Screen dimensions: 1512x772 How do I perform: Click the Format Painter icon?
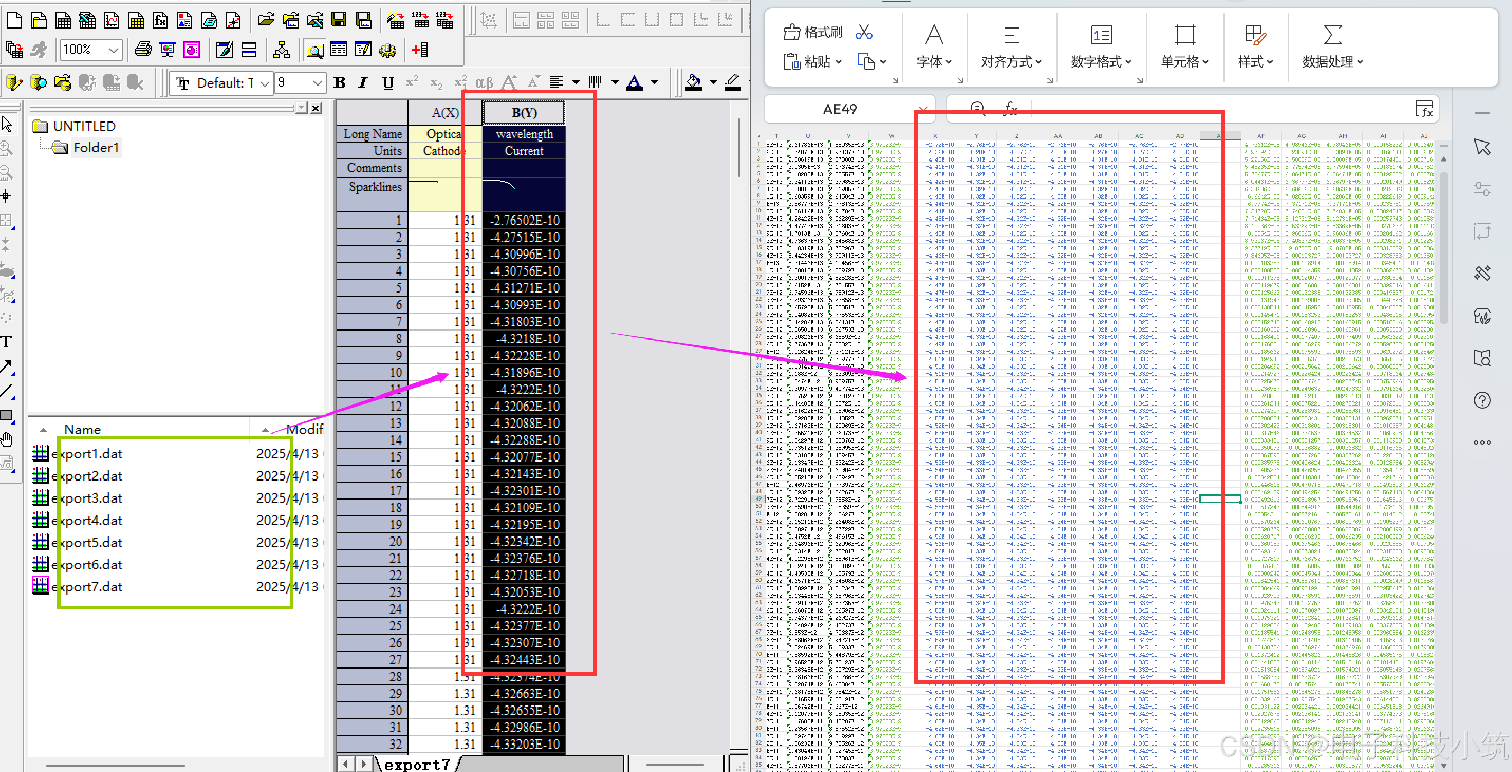[x=813, y=32]
